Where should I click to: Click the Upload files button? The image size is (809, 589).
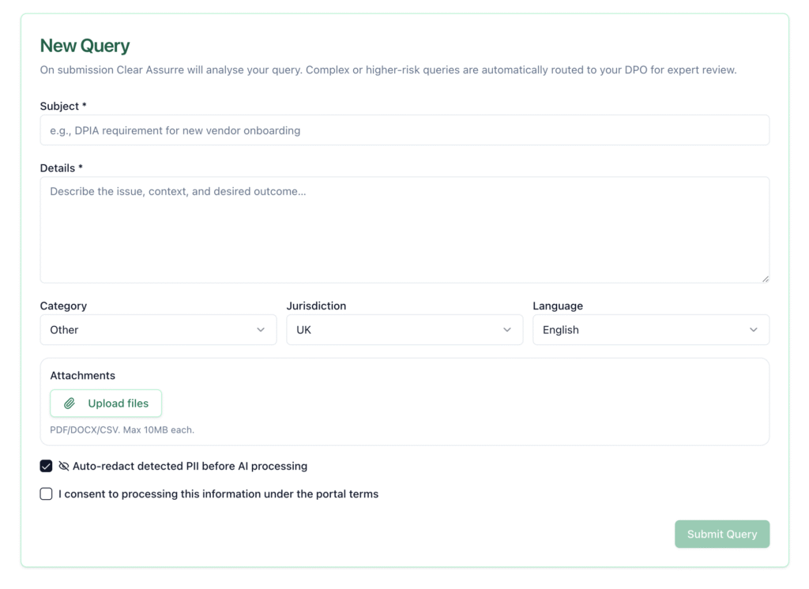pyautogui.click(x=106, y=403)
